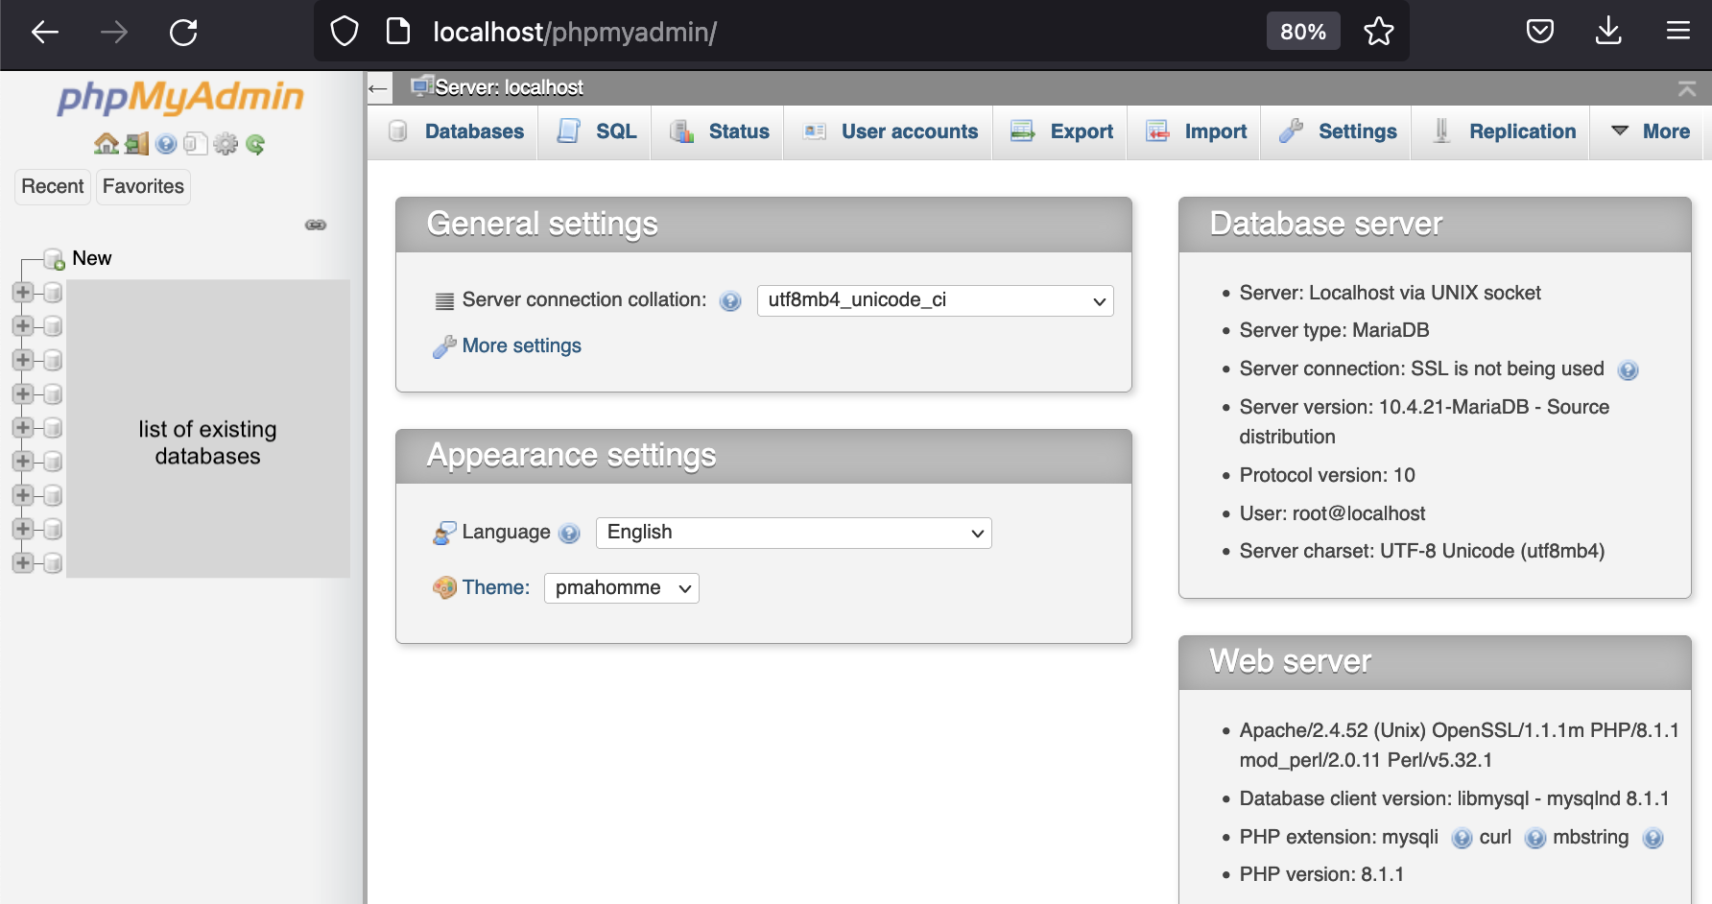Click help icon next to Server connection collation
The image size is (1712, 904).
730,301
